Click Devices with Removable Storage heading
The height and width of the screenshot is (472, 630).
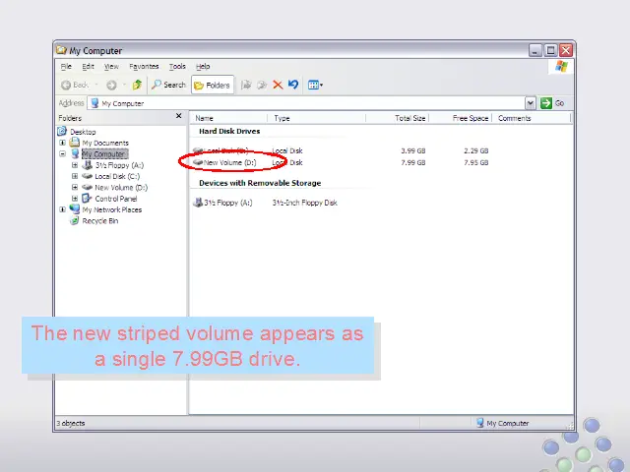point(260,183)
